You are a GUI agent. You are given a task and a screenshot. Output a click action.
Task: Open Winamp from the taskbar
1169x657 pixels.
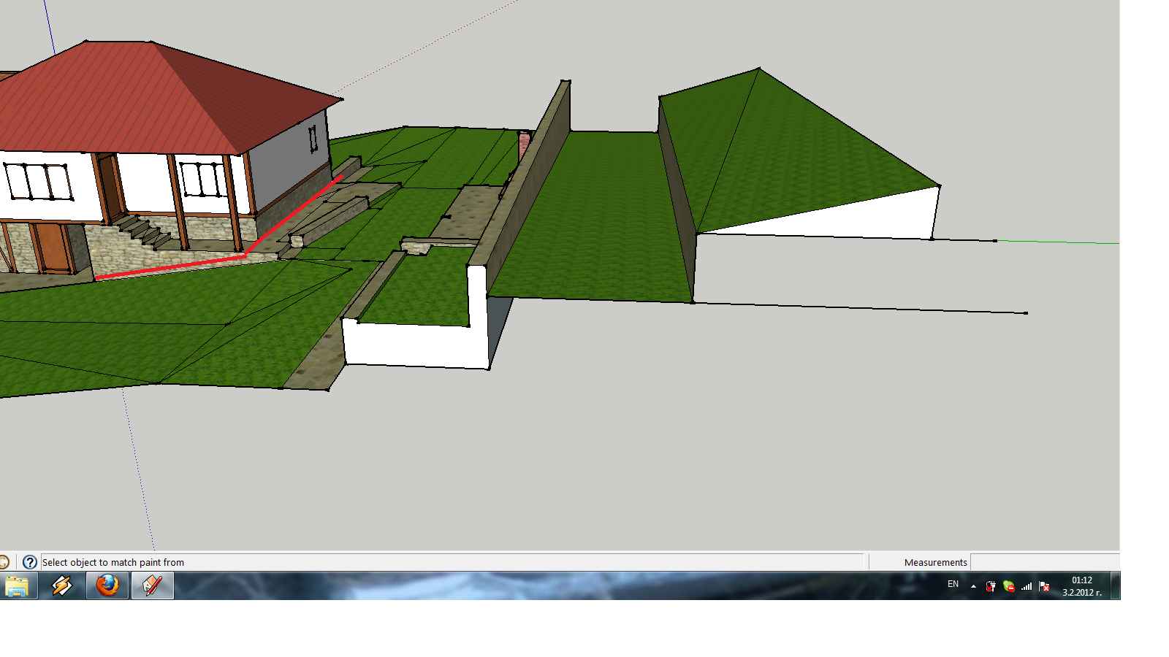pyautogui.click(x=62, y=585)
